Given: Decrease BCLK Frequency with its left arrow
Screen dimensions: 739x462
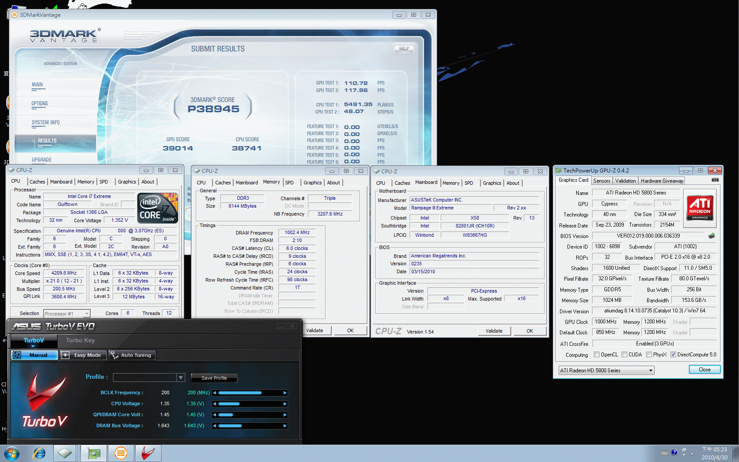Looking at the screenshot, I should (x=215, y=392).
